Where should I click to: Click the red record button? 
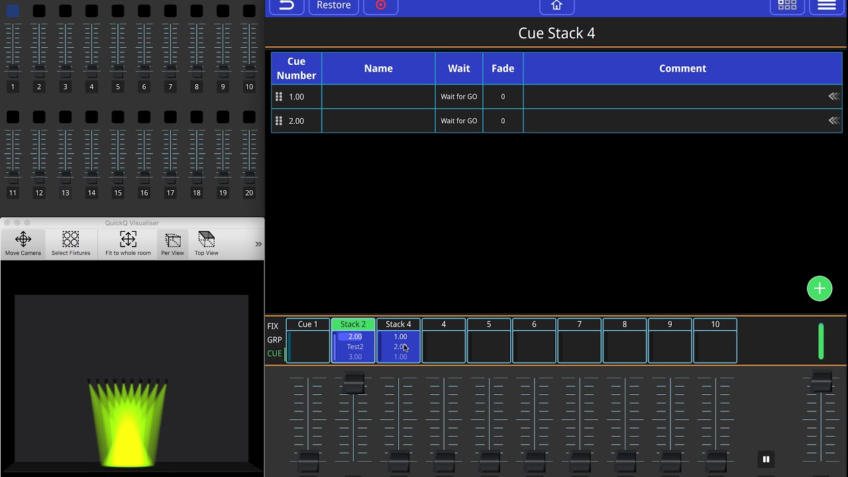(380, 6)
